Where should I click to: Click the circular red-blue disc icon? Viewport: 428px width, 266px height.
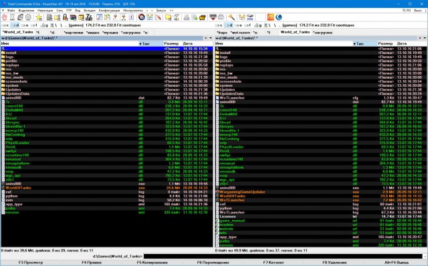[141, 17]
